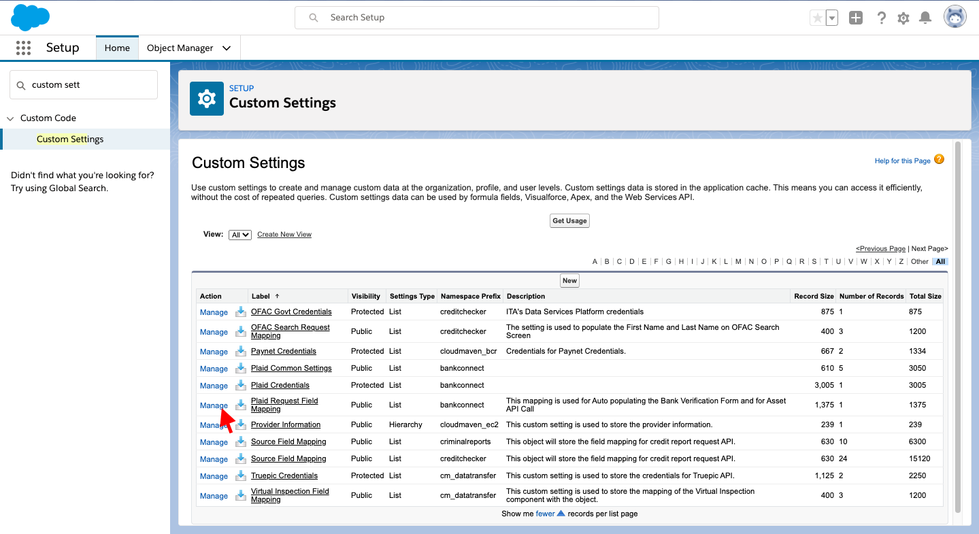This screenshot has height=534, width=979.
Task: Click the Salesforce cloud logo
Action: pos(31,17)
